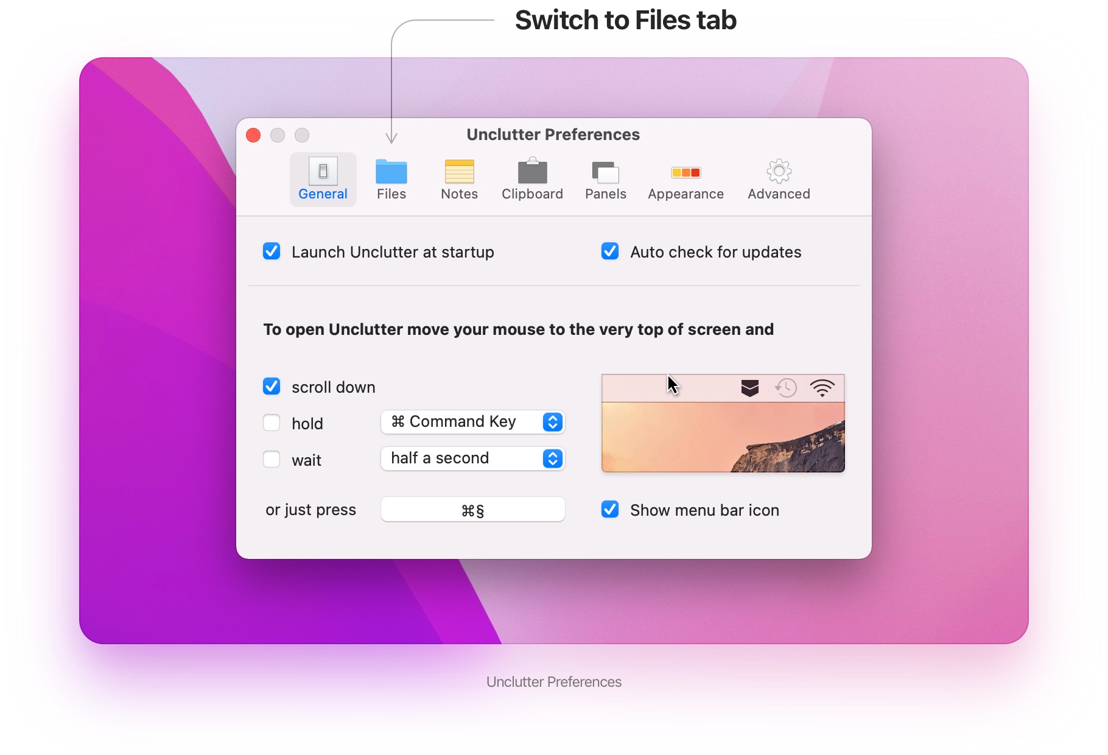Switch to the Notes tab label
Image resolution: width=1108 pixels, height=755 pixels.
[x=459, y=194]
